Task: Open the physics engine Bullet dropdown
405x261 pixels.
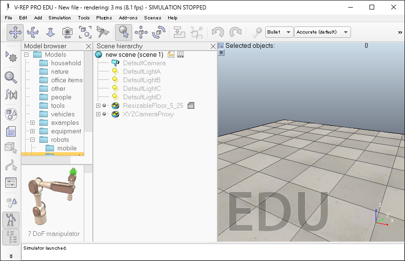Action: (279, 32)
